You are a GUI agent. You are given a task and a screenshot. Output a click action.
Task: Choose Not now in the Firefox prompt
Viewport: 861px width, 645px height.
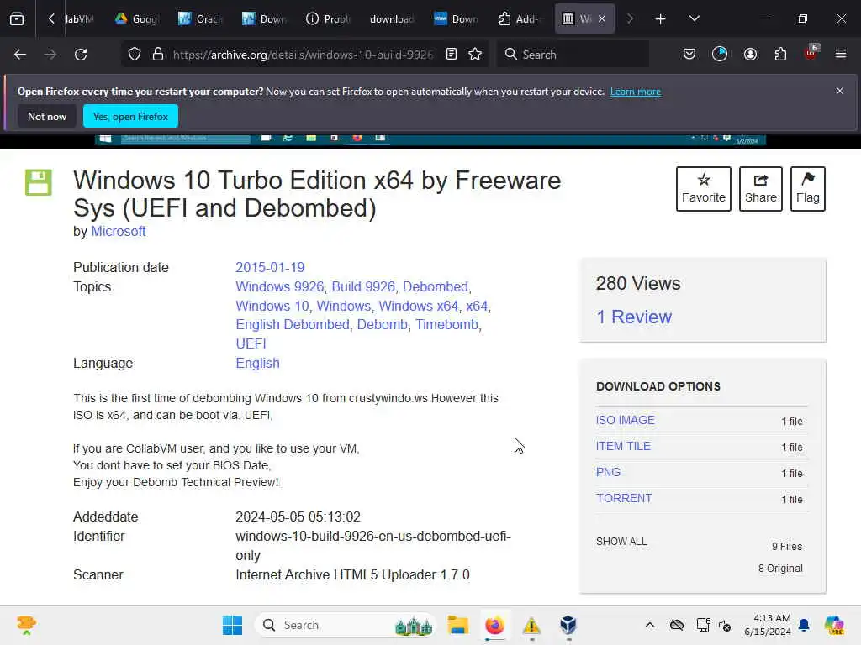(47, 116)
